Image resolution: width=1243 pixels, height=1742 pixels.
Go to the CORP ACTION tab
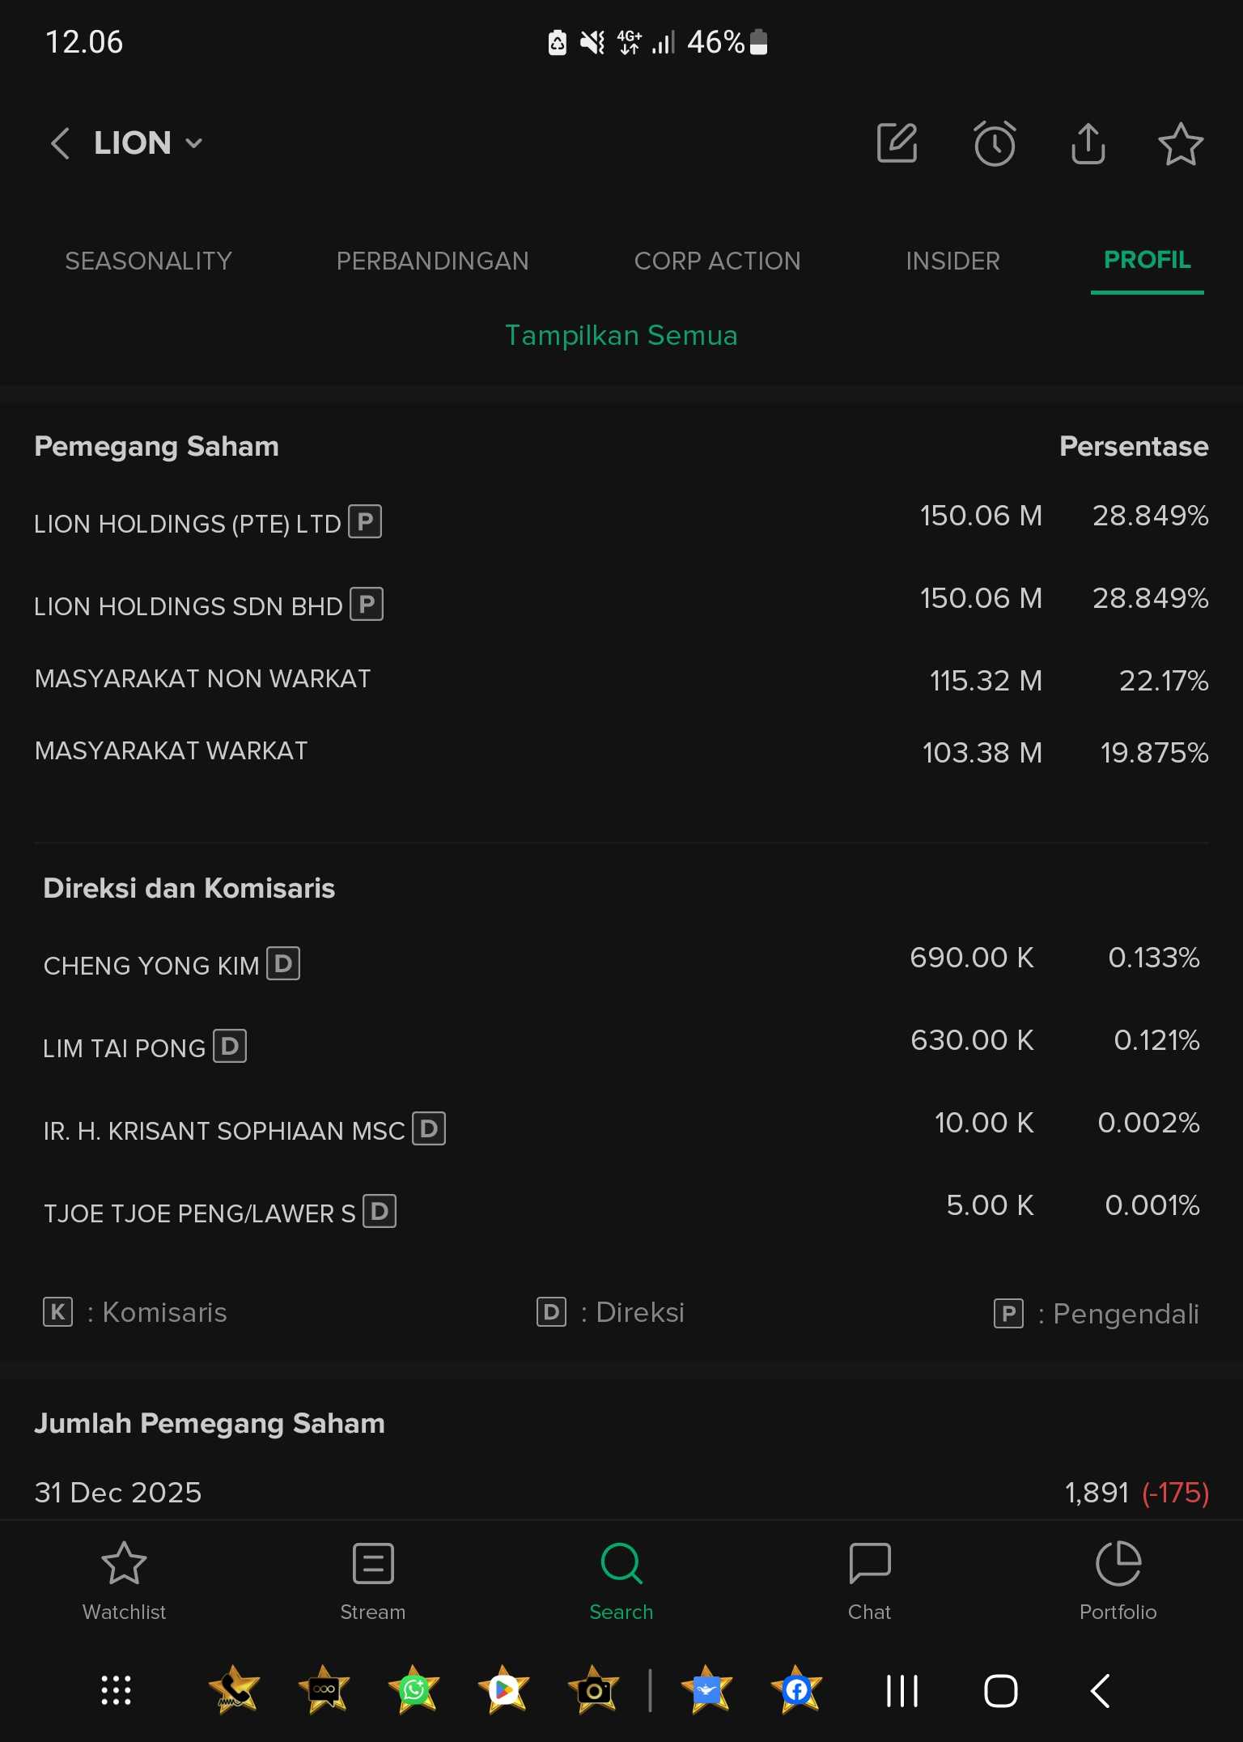click(717, 261)
